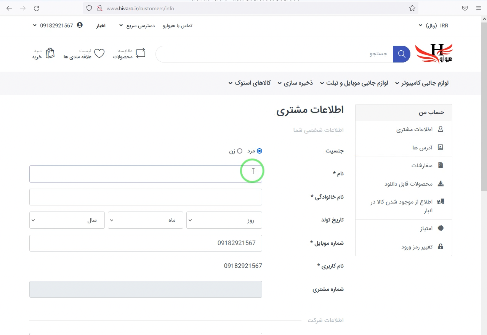Open the shopping cart bag icon
This screenshot has width=487, height=335.
coord(50,53)
